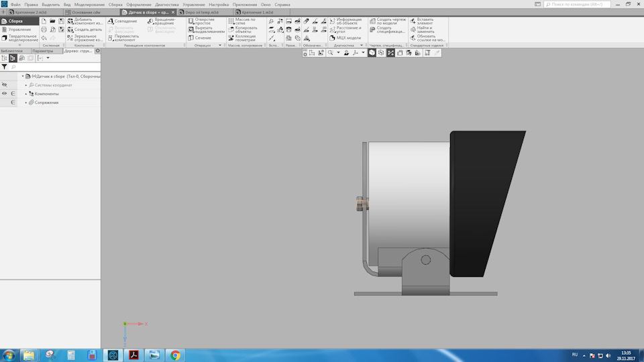Screen dimensions: 644x362
Task: Expand the Сопряжения tree node
Action: point(26,103)
